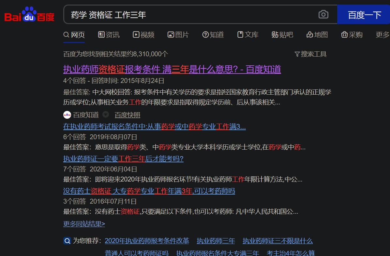Click the 百度知道 source name
The height and width of the screenshot is (256, 390).
(x=86, y=115)
